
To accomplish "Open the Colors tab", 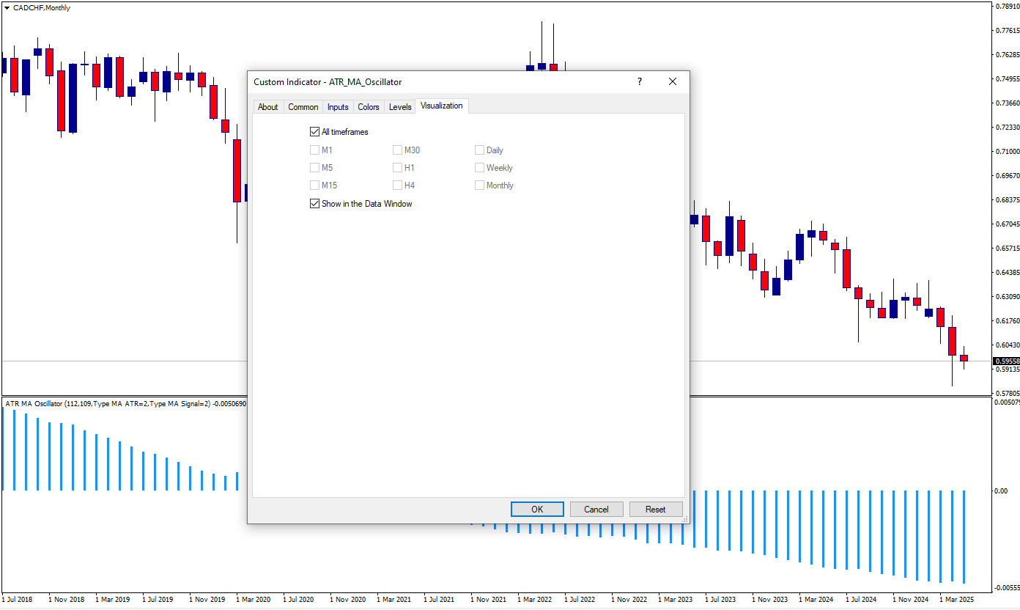I will click(x=369, y=107).
